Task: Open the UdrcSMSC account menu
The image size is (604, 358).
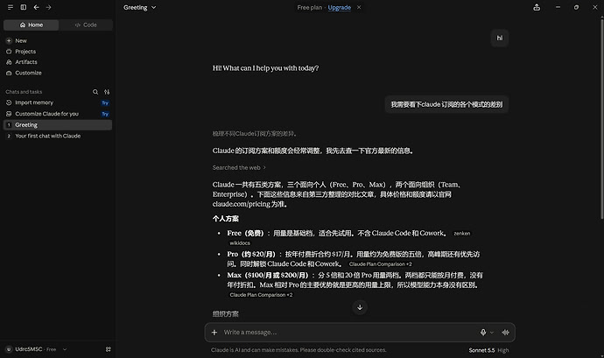Action: [x=37, y=349]
